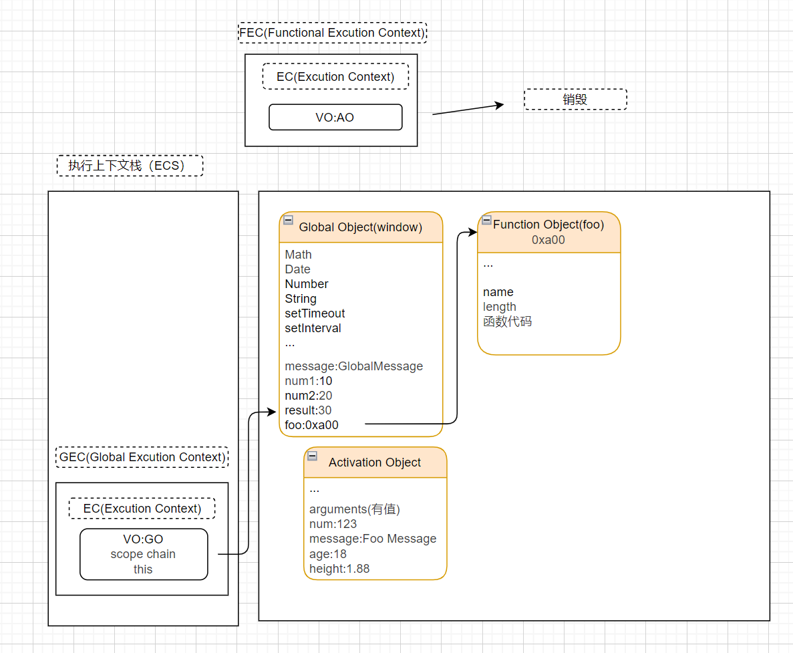
Task: Click the Number entry in Global Object
Action: [307, 284]
